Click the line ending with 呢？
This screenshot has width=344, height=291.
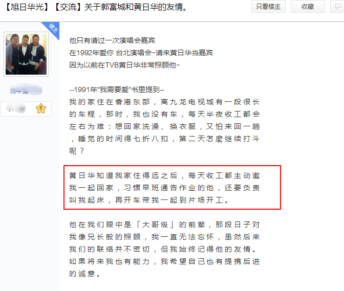click(77, 151)
